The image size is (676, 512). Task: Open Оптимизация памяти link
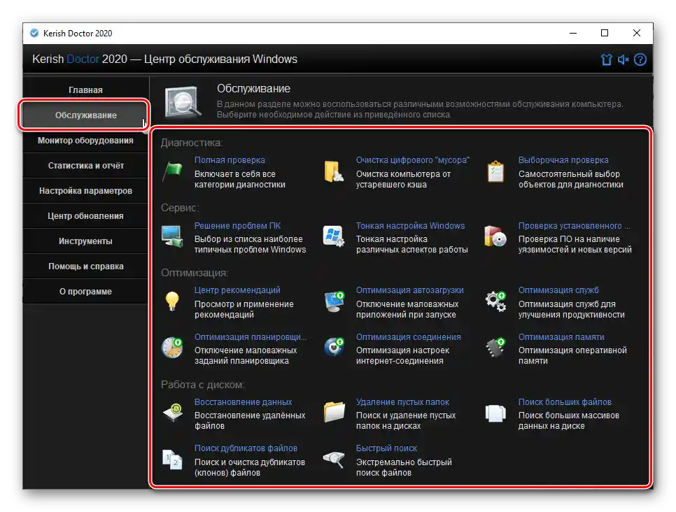tap(561, 336)
